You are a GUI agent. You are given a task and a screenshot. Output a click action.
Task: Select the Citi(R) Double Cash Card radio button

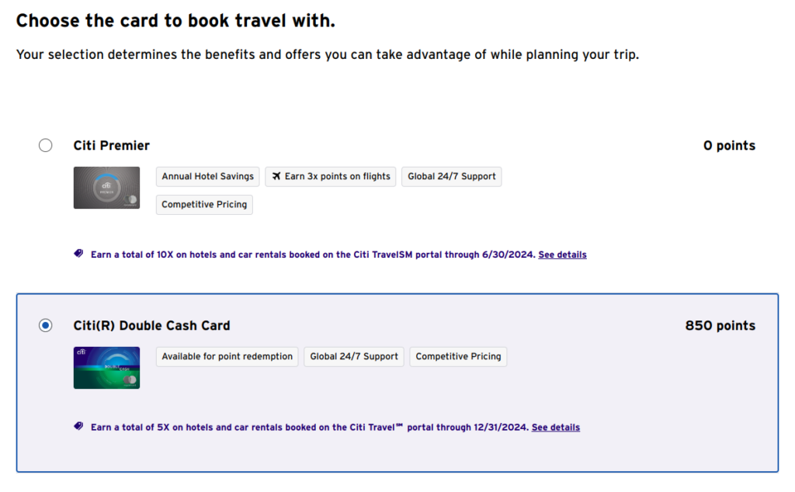point(46,325)
